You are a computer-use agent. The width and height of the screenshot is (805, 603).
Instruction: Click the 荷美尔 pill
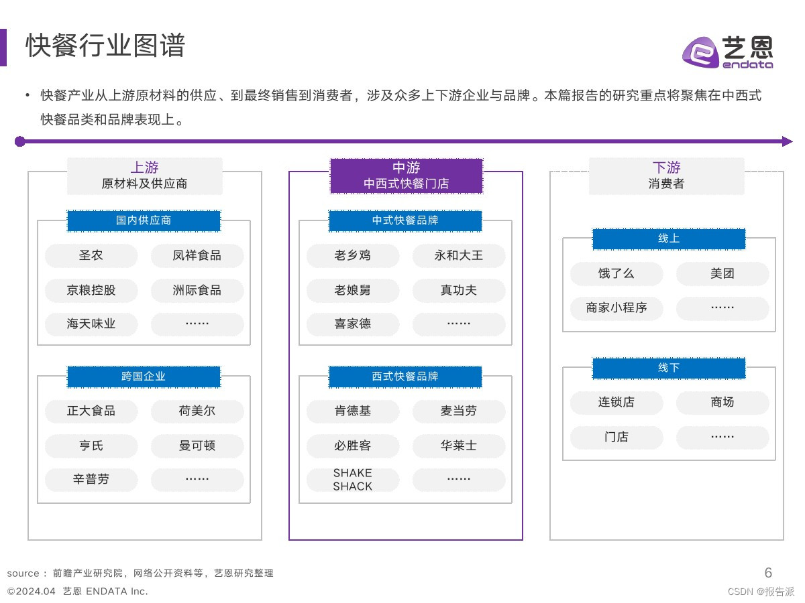tap(197, 411)
